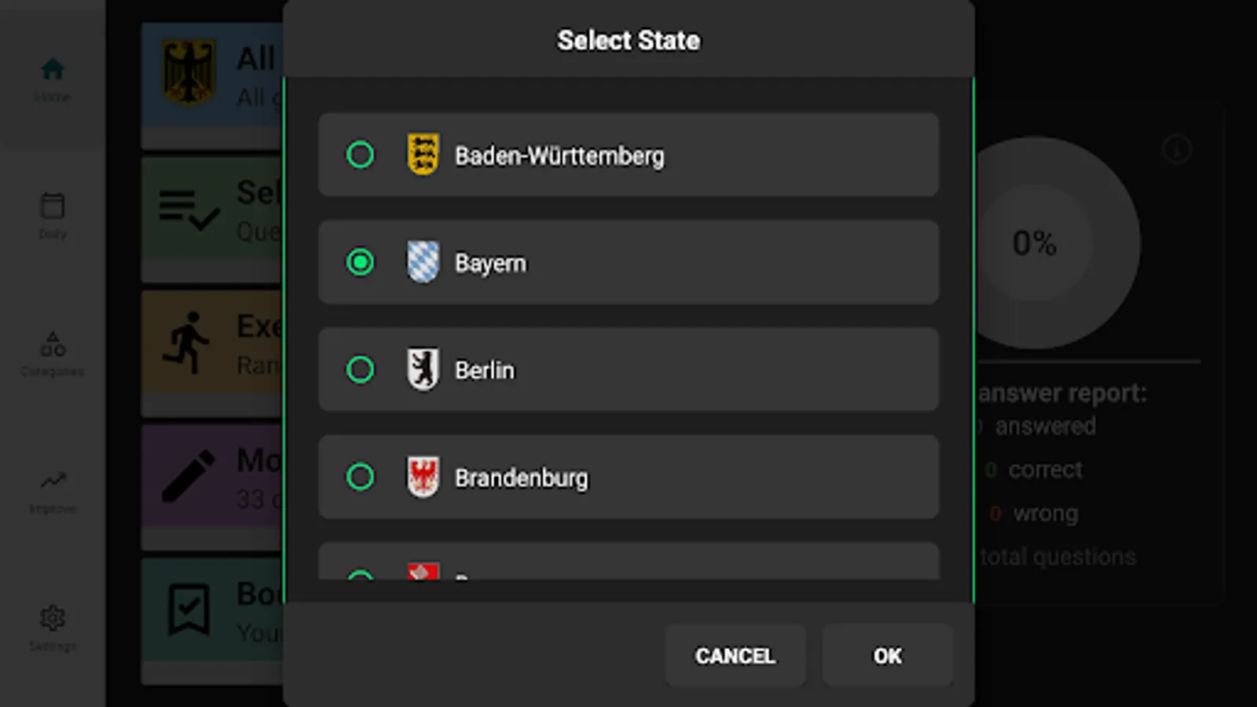Screen dimensions: 1257x707
Task: Click the Baden-Württemberg crest icon
Action: point(422,155)
